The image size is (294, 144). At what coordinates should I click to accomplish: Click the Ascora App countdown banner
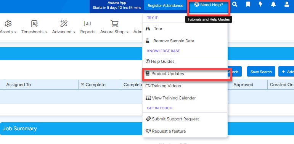[117, 5]
